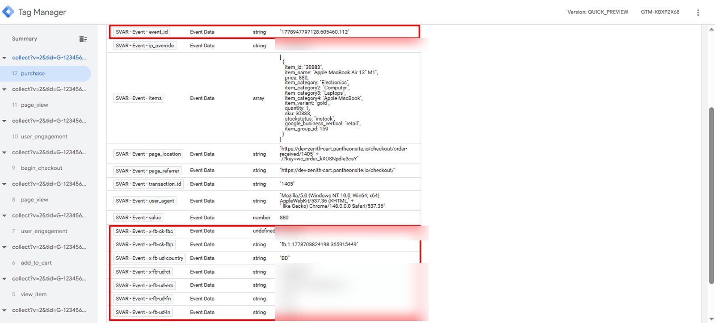Collapse the collect request above begin_checkout

click(x=4, y=152)
